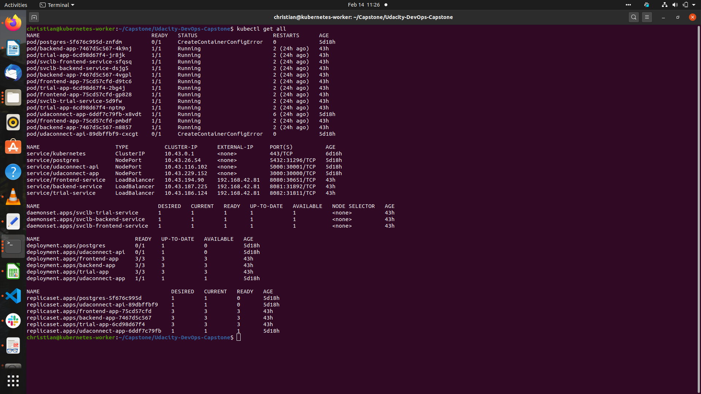Open the network status icon
701x394 pixels.
pyautogui.click(x=664, y=5)
